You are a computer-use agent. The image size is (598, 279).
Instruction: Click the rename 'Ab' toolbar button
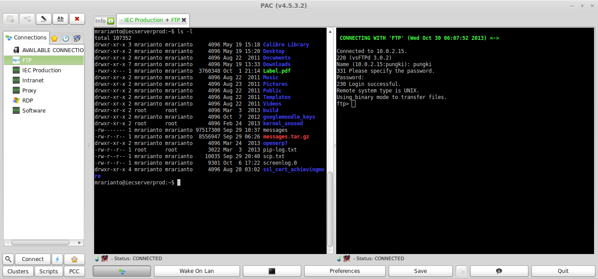(x=60, y=19)
